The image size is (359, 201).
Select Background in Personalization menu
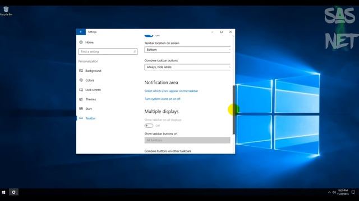[x=93, y=71]
